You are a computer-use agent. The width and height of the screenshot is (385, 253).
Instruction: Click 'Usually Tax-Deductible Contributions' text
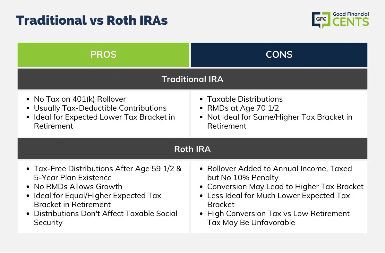click(x=100, y=108)
